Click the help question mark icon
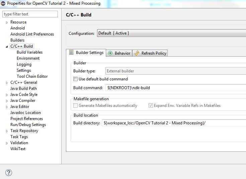246x179 pixels. coord(9,173)
